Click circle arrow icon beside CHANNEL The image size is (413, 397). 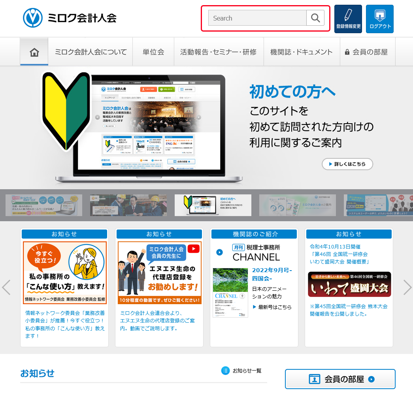click(x=219, y=252)
